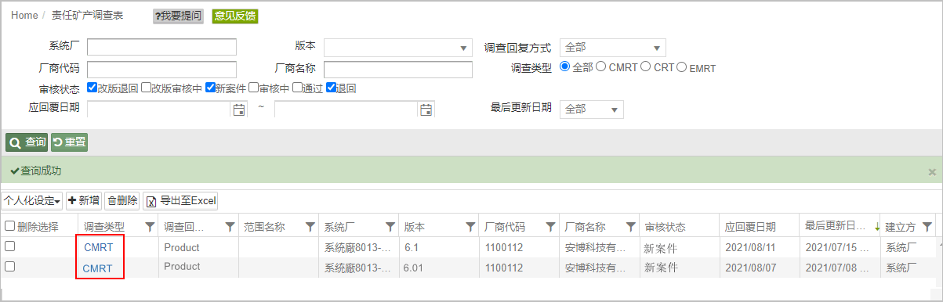Click the 新增 add button

[84, 200]
